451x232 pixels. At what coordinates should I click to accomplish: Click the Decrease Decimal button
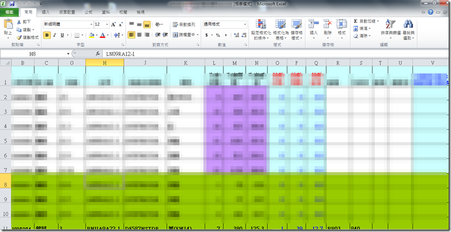pyautogui.click(x=244, y=35)
